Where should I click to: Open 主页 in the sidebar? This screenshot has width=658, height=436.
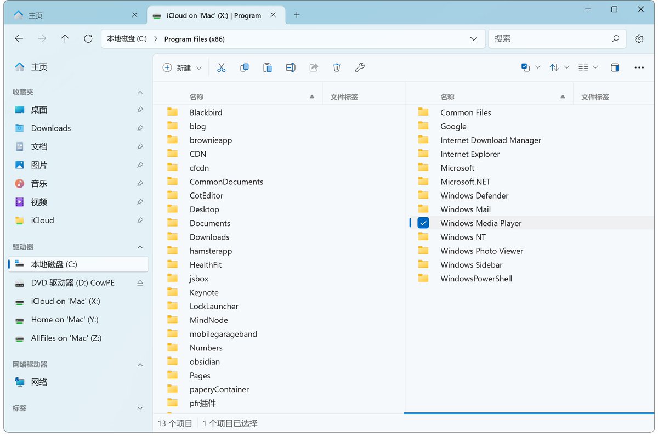(78, 67)
